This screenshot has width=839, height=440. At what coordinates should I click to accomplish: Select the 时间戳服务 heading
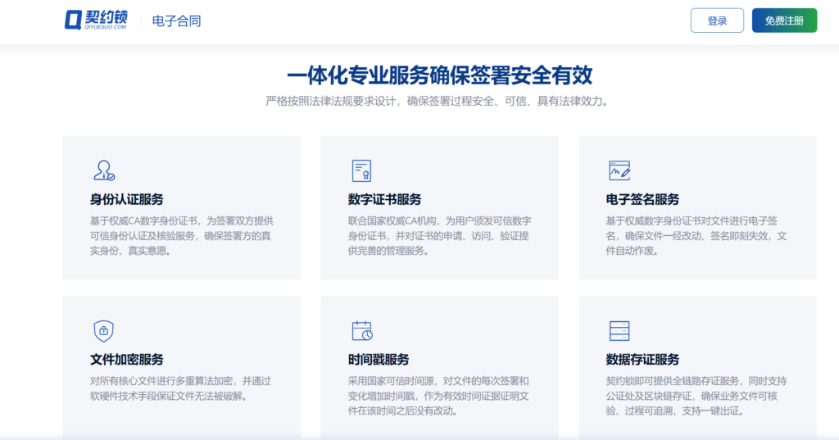[379, 359]
